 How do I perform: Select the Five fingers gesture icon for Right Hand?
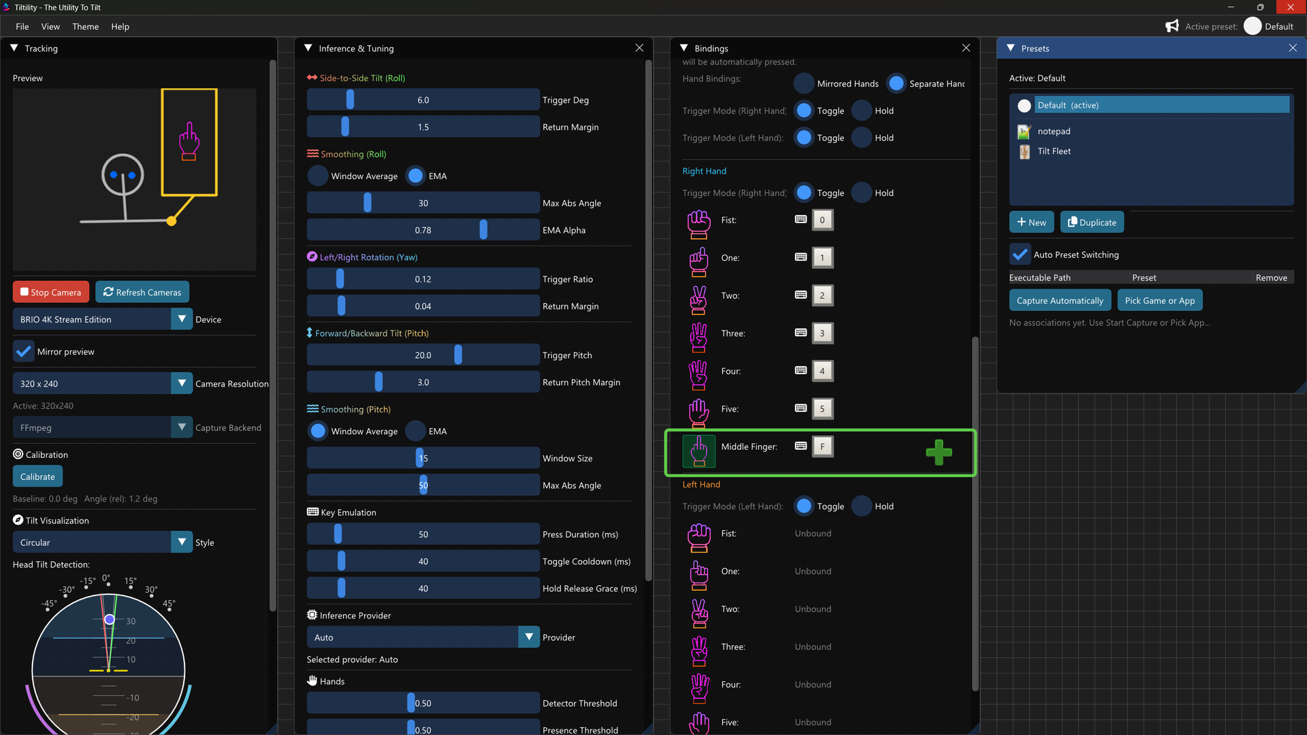(x=698, y=413)
